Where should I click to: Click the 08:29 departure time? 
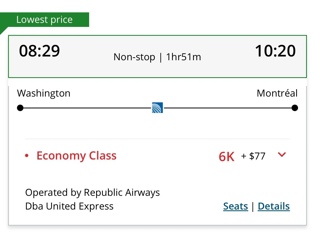click(39, 51)
